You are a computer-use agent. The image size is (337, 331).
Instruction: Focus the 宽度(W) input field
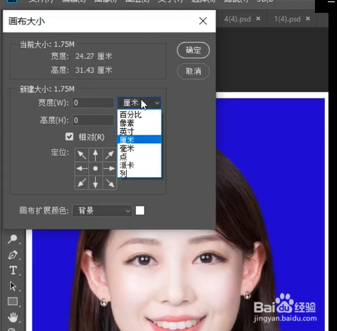(x=93, y=103)
